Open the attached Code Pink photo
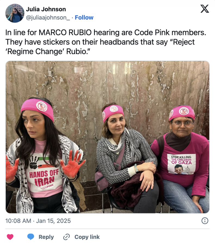The image size is (215, 244). coord(108,137)
